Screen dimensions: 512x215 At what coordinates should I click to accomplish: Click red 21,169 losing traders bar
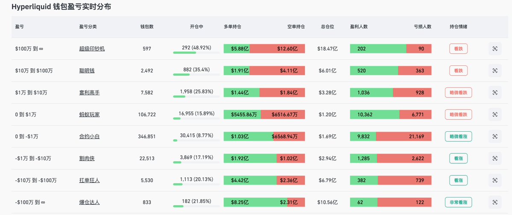coord(404,136)
